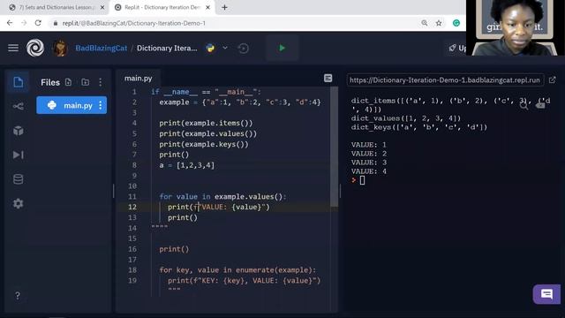Expand the dropdown chevron beside Python icon
This screenshot has height=318, width=565.
(x=225, y=48)
